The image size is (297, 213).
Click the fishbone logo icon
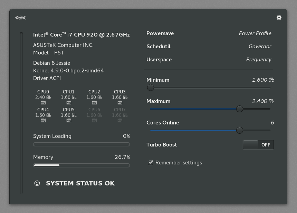(20, 18)
